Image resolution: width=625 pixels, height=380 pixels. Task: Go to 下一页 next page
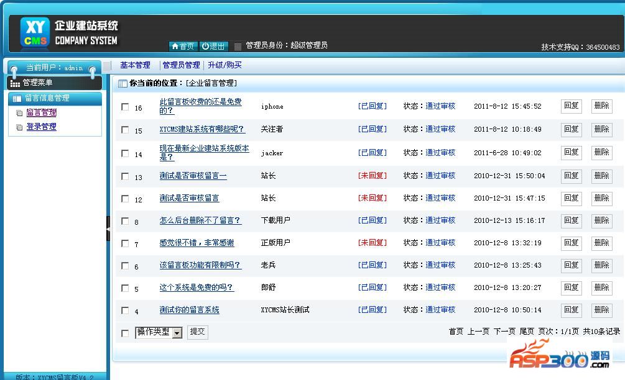tap(504, 332)
